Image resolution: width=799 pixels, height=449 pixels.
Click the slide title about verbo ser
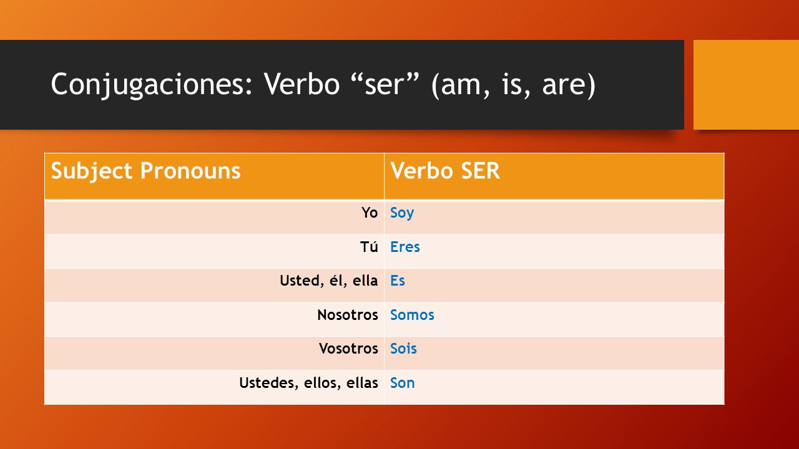click(323, 85)
